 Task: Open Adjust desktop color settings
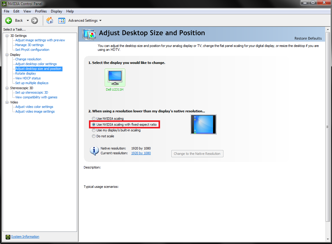tap(36, 64)
